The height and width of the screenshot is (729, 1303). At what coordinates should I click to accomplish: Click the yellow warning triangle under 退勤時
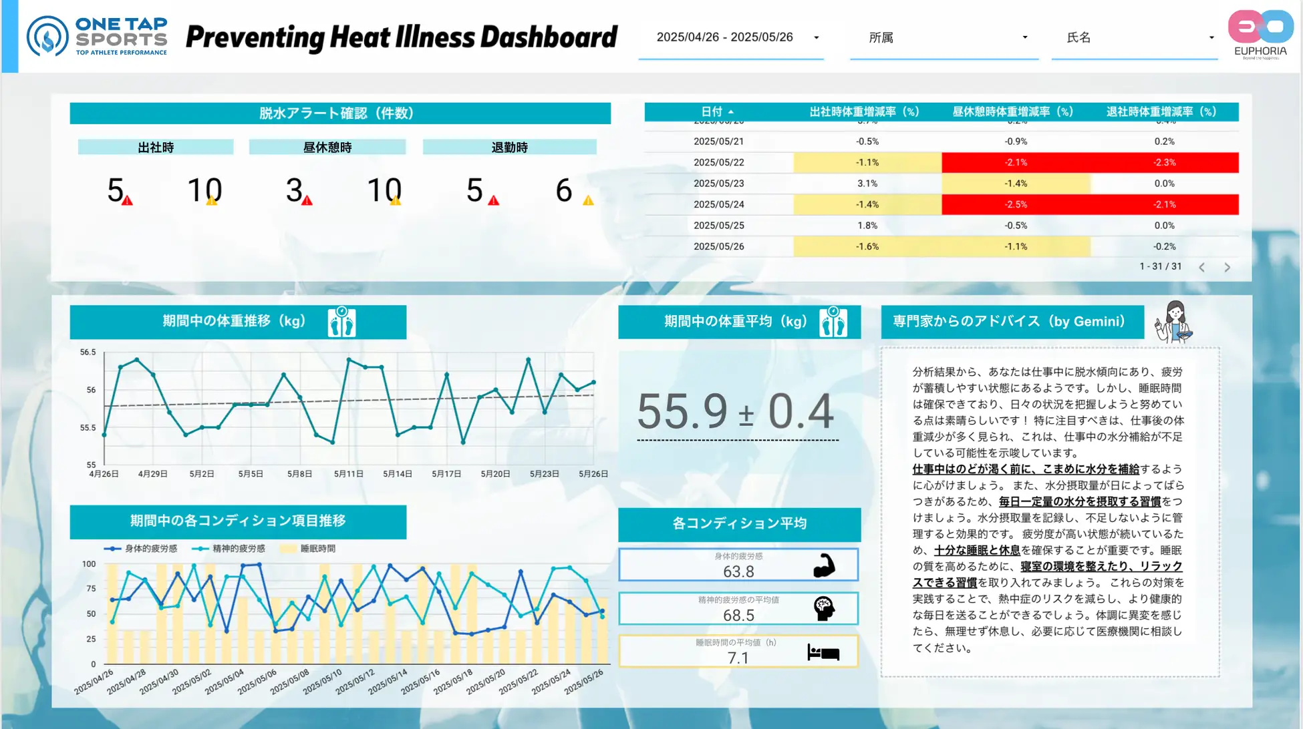coord(588,200)
